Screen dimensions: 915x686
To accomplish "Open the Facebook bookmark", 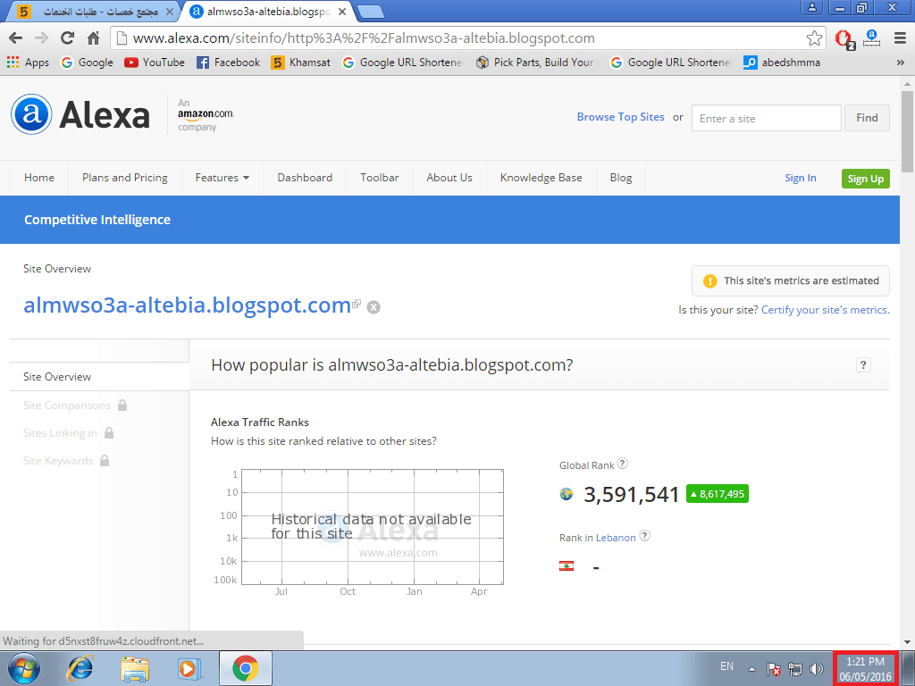I will coord(228,63).
